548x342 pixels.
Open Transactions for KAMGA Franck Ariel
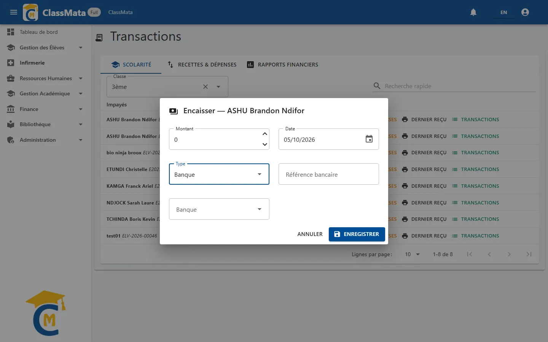476,186
